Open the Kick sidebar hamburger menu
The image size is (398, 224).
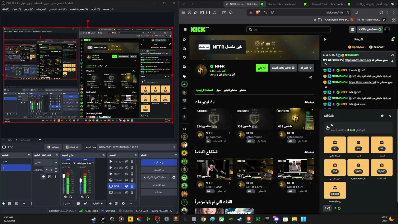(185, 30)
